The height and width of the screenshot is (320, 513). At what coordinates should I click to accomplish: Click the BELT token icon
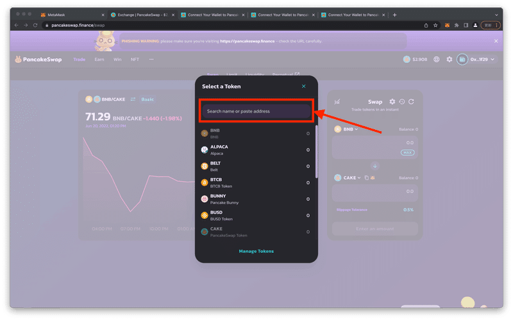pos(205,166)
